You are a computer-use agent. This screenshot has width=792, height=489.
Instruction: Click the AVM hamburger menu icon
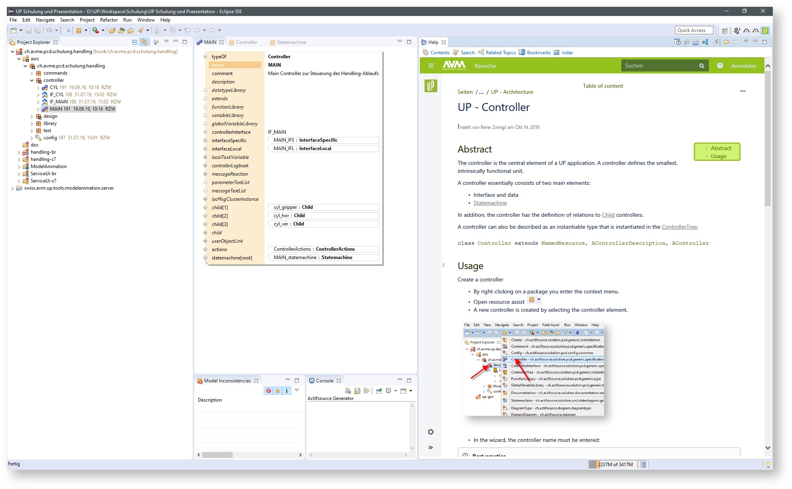coord(431,65)
